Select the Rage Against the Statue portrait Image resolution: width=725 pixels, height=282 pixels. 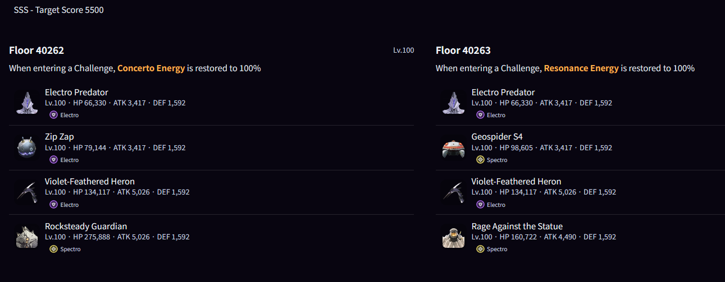(x=453, y=237)
